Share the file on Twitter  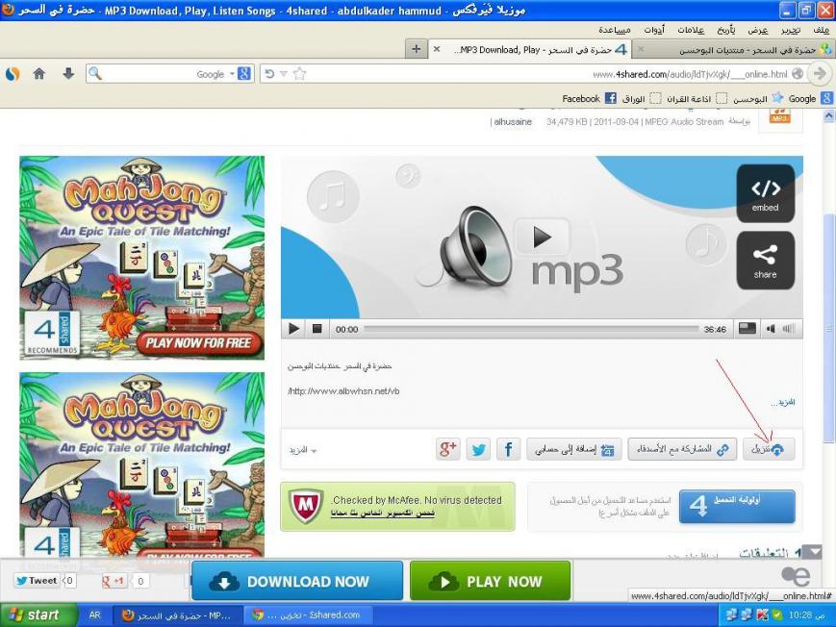(x=478, y=449)
